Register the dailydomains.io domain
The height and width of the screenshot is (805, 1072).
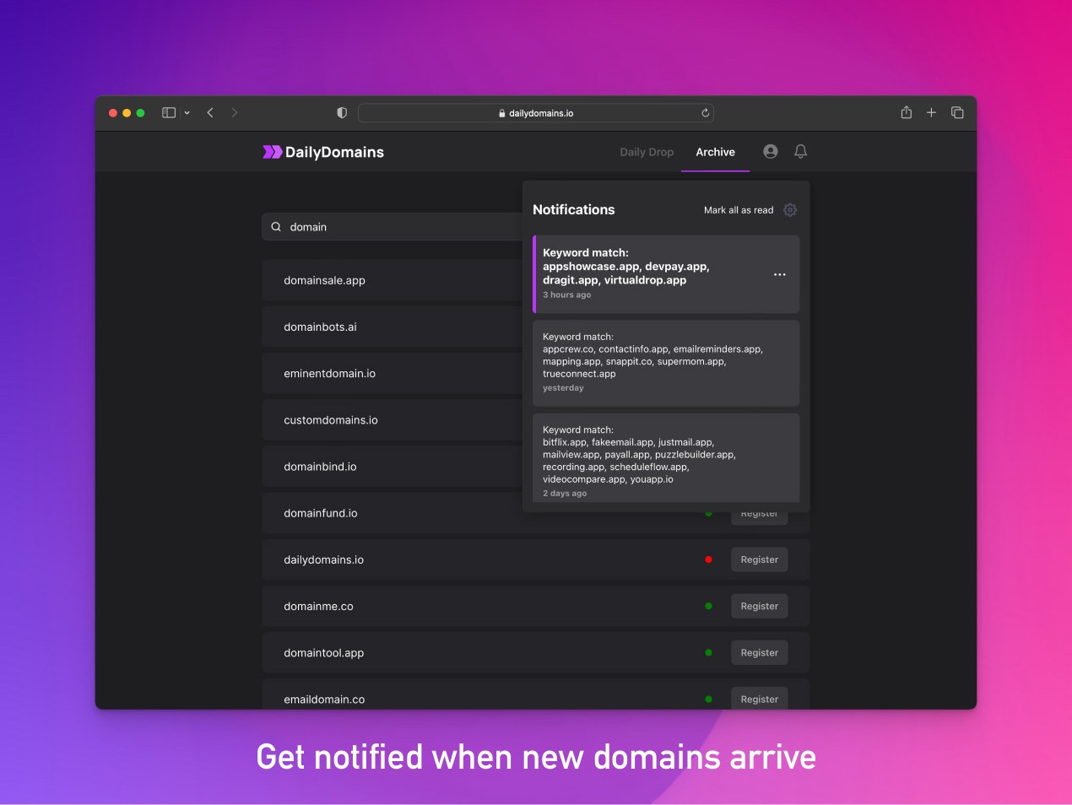pos(759,559)
